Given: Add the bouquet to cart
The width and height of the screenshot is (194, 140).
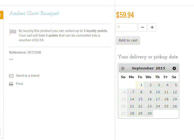Looking at the screenshot, I should click(x=128, y=40).
